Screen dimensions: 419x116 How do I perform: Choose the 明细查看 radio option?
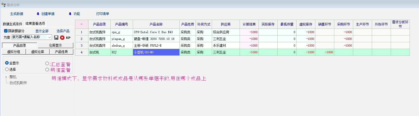[x=47, y=70]
